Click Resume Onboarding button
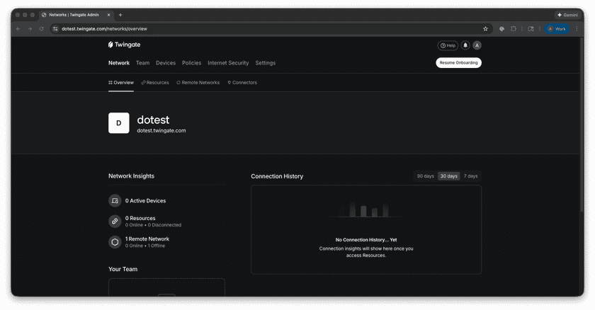Screen dimensions: 595x310 click(458, 63)
